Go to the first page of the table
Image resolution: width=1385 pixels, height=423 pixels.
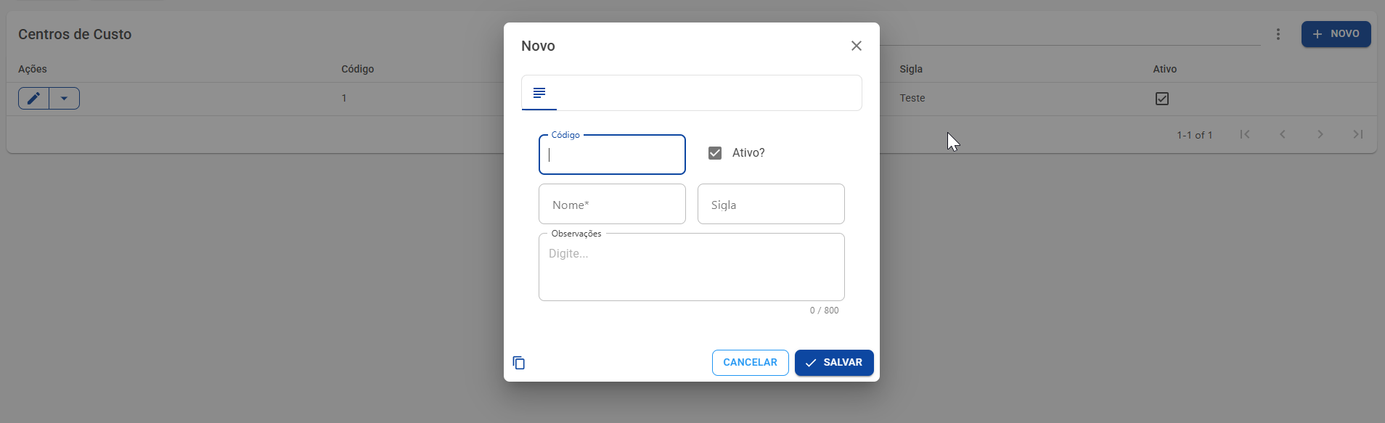[1245, 134]
